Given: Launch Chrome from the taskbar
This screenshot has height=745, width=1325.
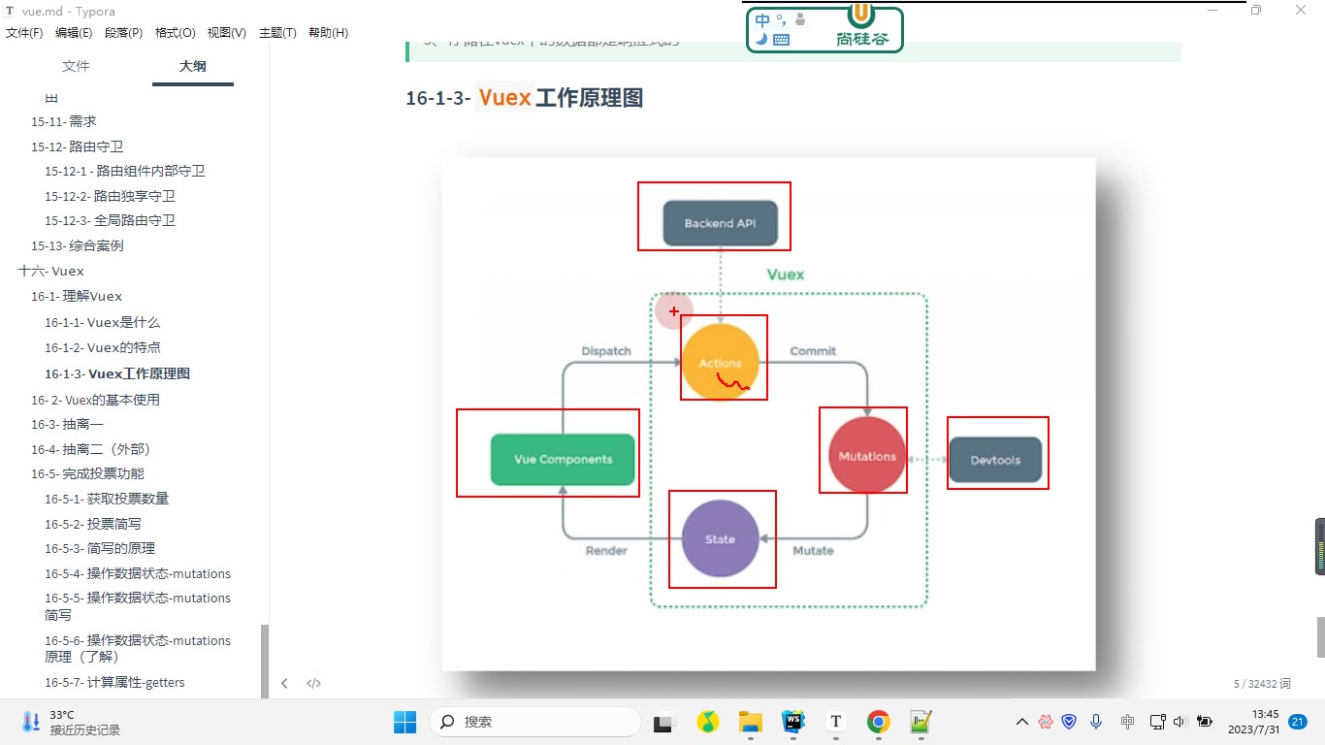Looking at the screenshot, I should point(879,721).
